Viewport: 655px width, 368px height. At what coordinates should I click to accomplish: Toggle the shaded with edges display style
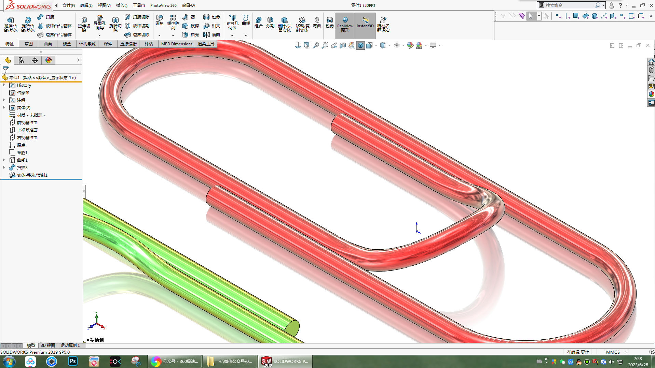coord(360,45)
